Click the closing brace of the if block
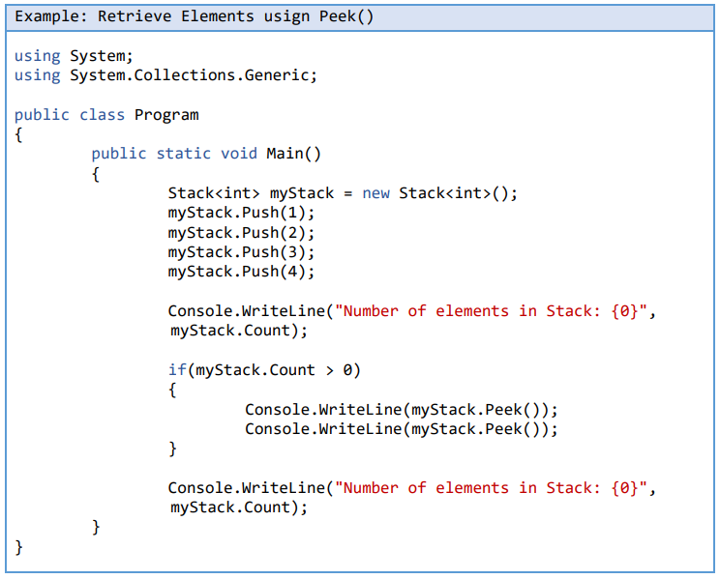The image size is (720, 579). tap(173, 449)
